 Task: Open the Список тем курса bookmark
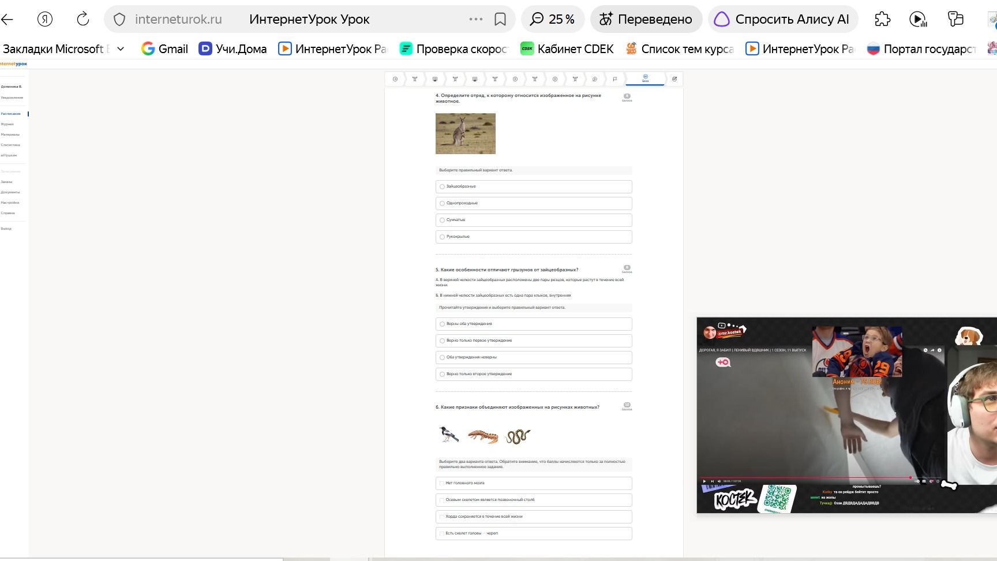[680, 49]
